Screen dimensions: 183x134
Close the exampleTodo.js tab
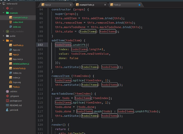coord(105,5)
